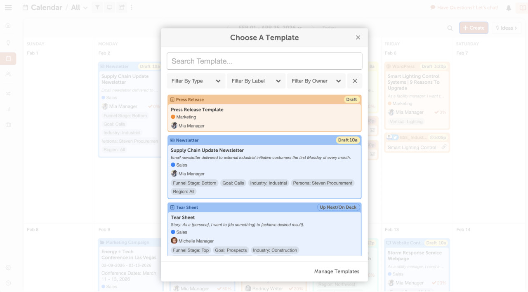Select the Press Release Template title
Viewport: 528px width, 292px height.
197,110
